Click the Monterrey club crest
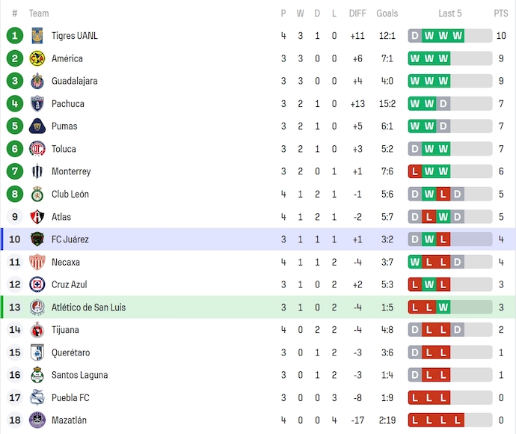Viewport: 516px width, 434px height. pyautogui.click(x=37, y=171)
